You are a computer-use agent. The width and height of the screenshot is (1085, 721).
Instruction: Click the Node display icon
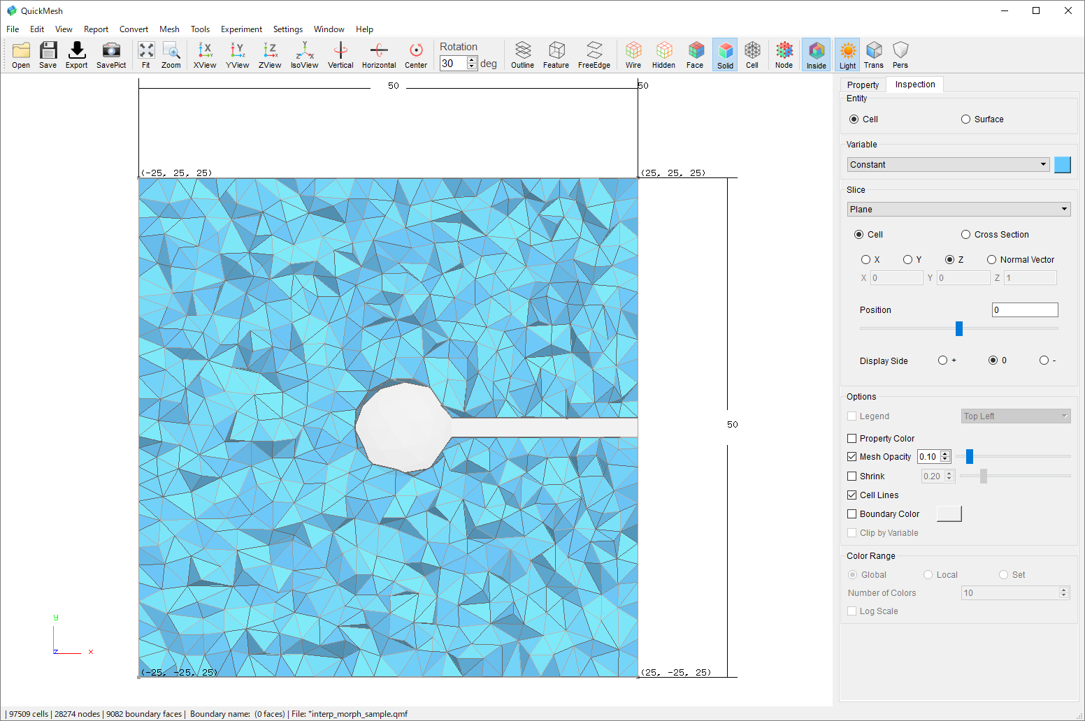coord(784,54)
